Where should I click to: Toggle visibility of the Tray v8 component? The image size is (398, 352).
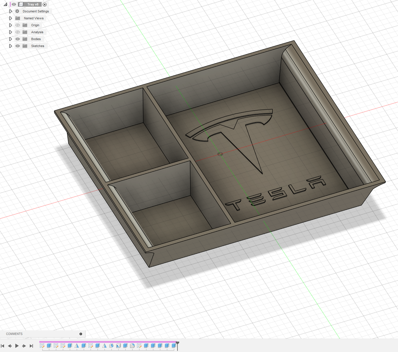14,4
